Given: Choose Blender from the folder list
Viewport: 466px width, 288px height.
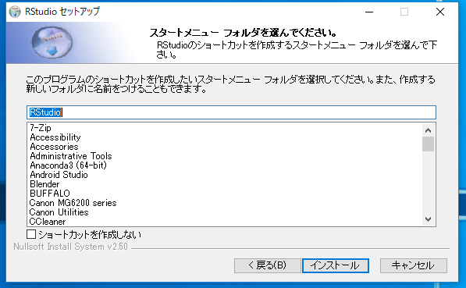Looking at the screenshot, I should coord(44,184).
